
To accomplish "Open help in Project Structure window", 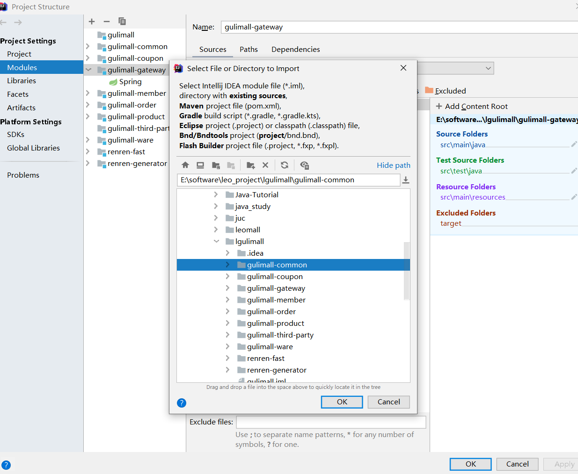I will [6, 465].
